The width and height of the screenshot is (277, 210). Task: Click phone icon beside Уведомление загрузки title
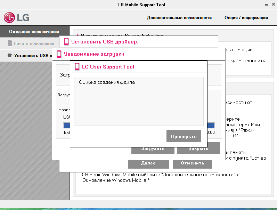click(x=59, y=54)
